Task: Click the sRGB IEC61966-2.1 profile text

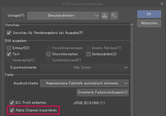Action: pyautogui.click(x=89, y=103)
